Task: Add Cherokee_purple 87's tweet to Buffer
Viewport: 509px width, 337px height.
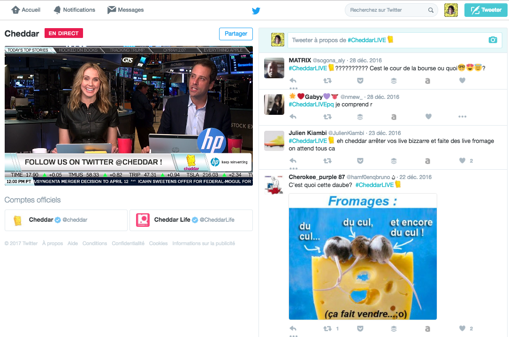Action: [394, 329]
